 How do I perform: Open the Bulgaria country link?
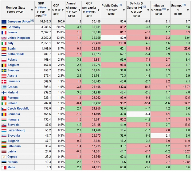(x=13, y=141)
